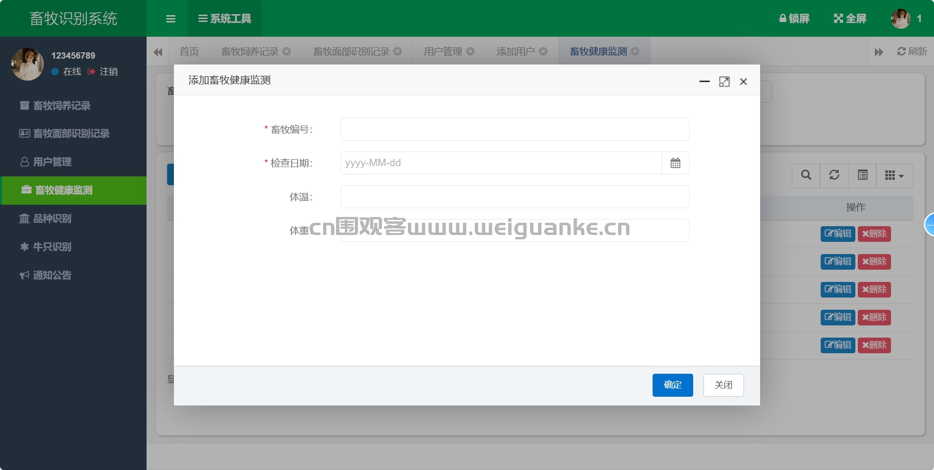Enter fullscreen with 全屏 button
This screenshot has width=934, height=470.
(850, 19)
